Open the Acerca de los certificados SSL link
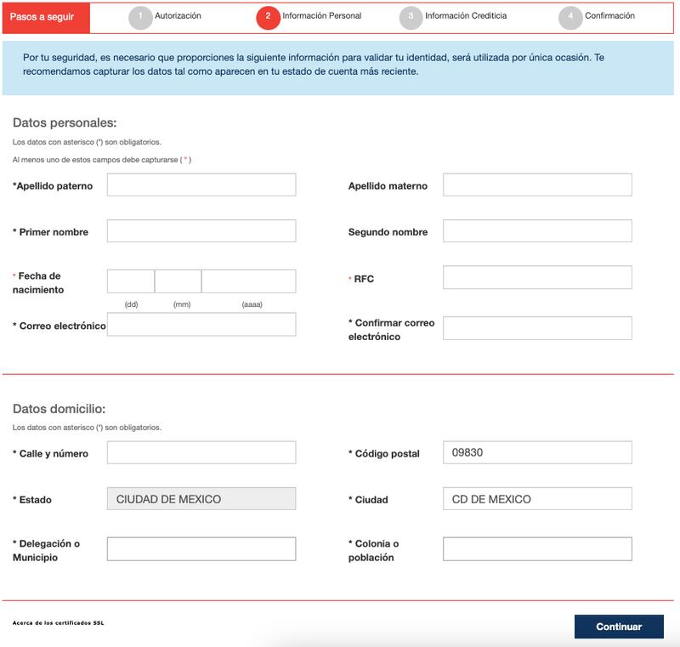The image size is (680, 647). (59, 622)
